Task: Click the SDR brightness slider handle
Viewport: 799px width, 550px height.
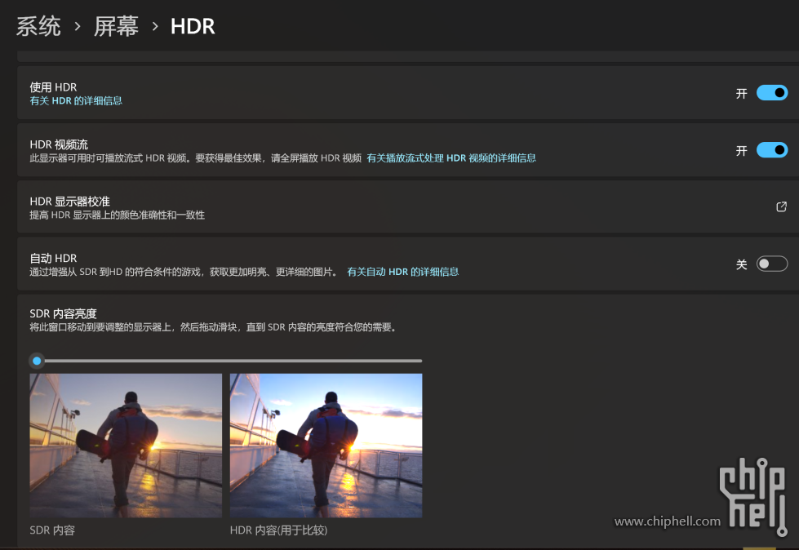Action: (37, 361)
